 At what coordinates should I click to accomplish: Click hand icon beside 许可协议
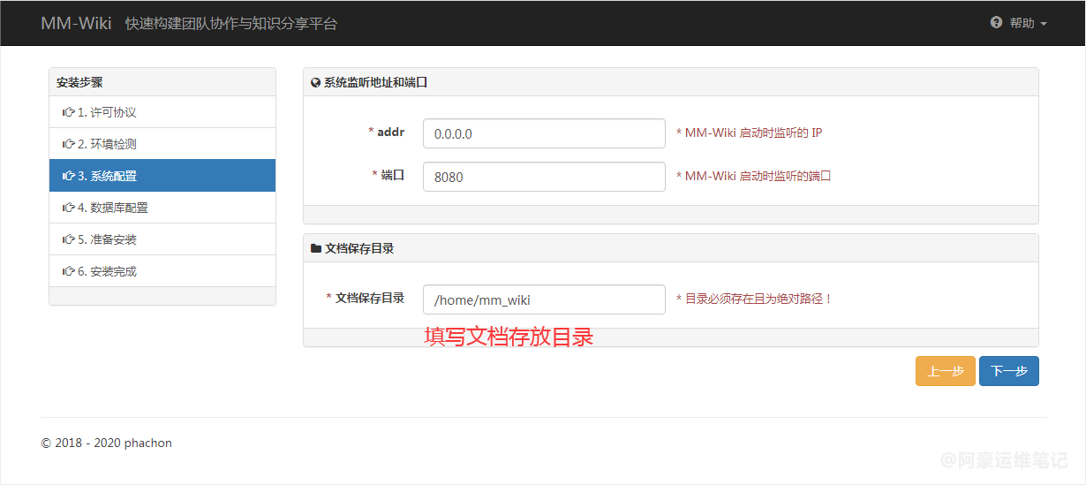(x=68, y=112)
